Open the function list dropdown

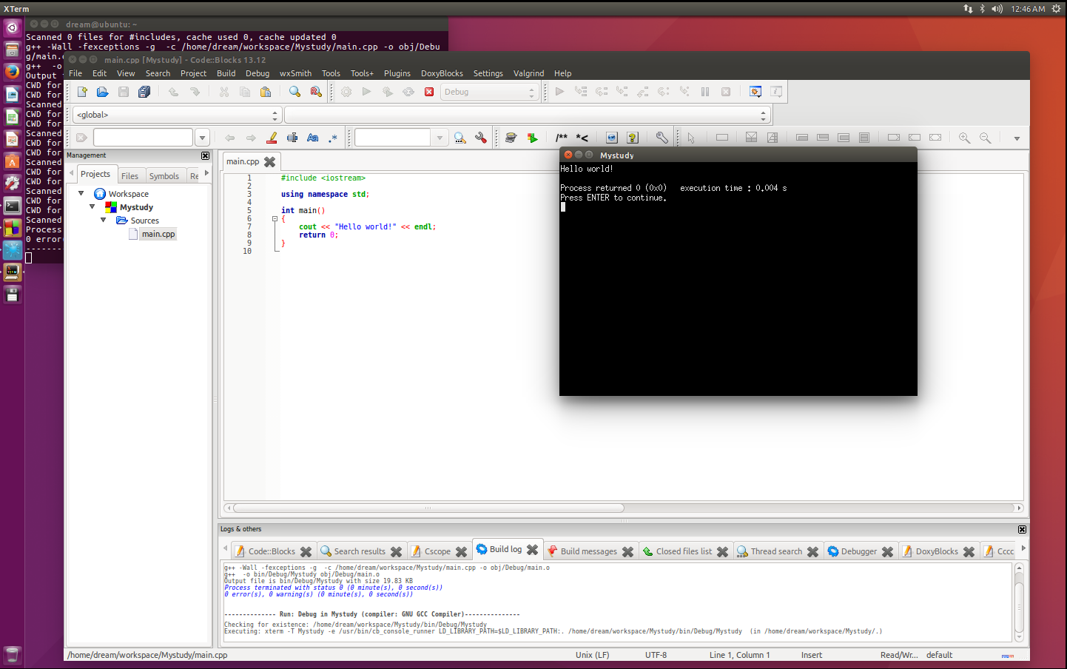(x=528, y=115)
